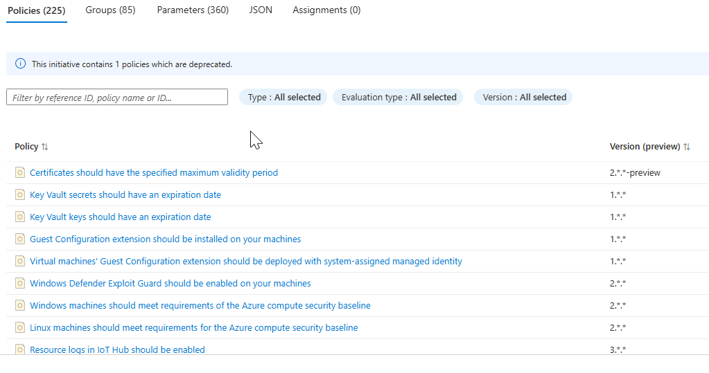Screen dimensions: 709x373
Task: Click the filter by reference ID search field
Action: coord(117,98)
